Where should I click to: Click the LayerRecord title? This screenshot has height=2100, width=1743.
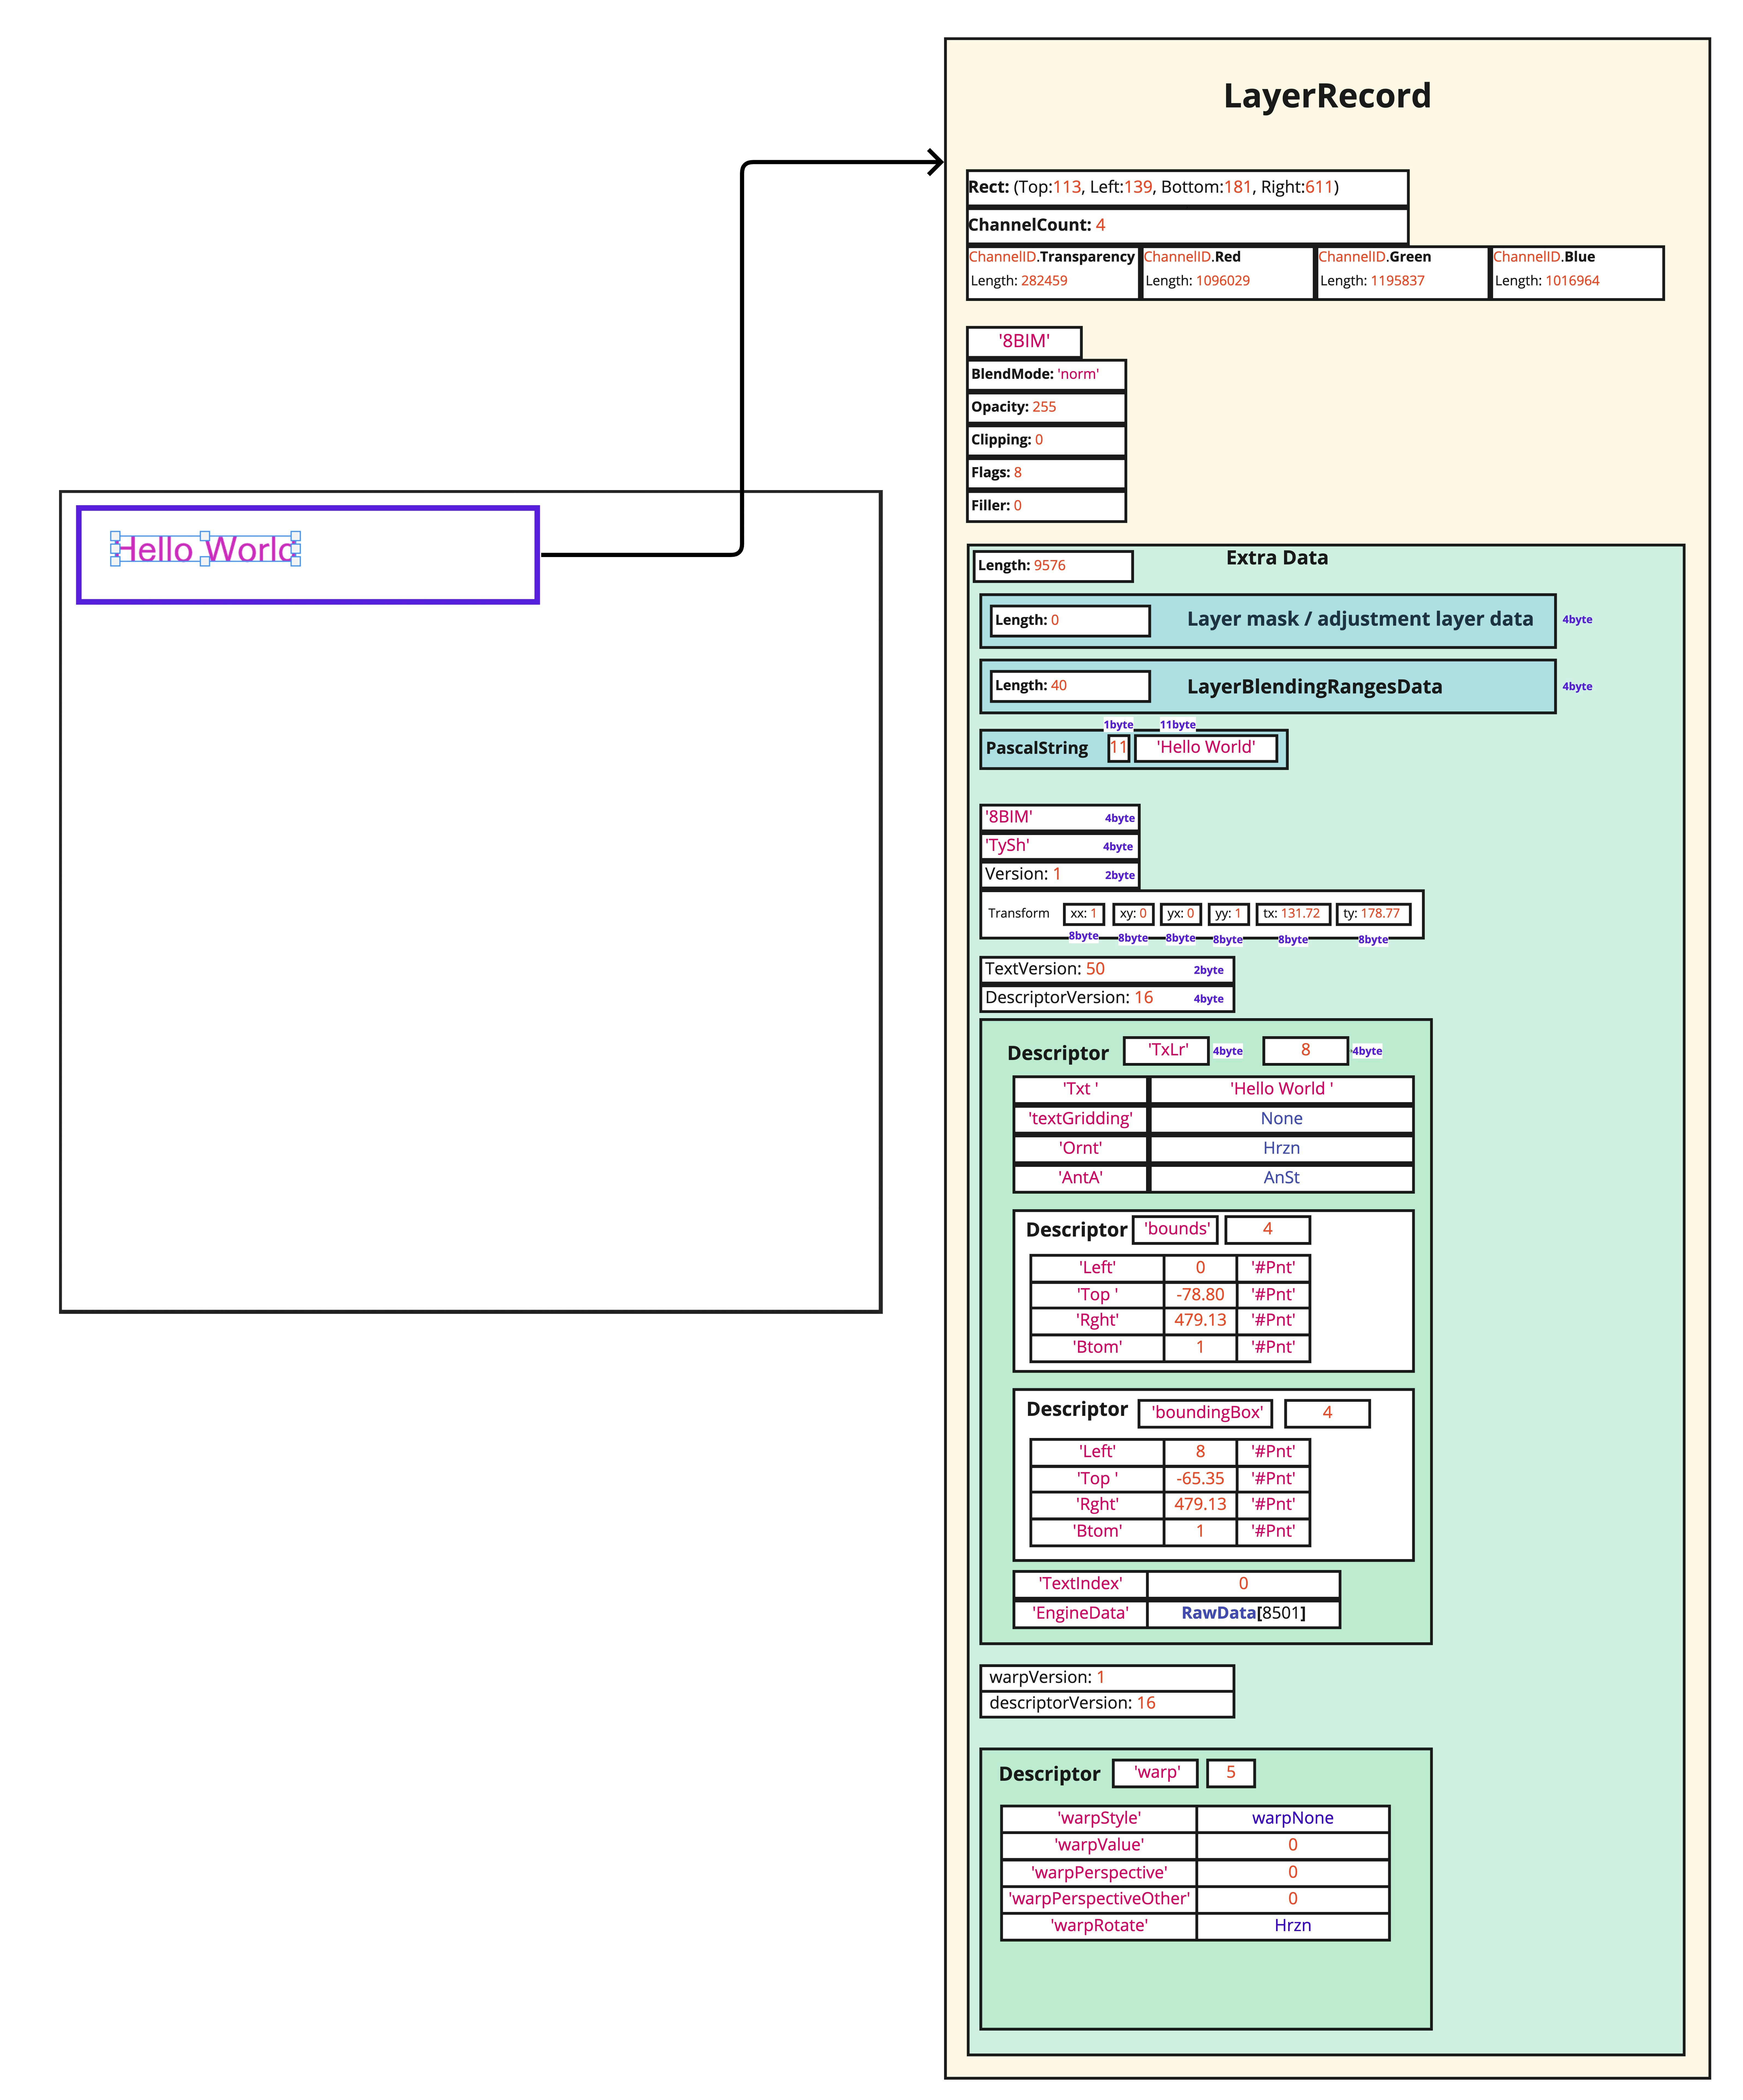click(x=1327, y=96)
